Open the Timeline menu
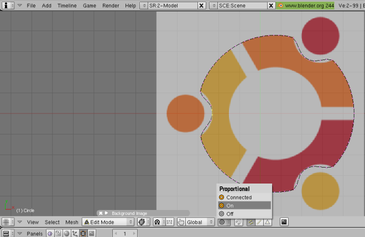The height and width of the screenshot is (237, 365). click(x=67, y=6)
